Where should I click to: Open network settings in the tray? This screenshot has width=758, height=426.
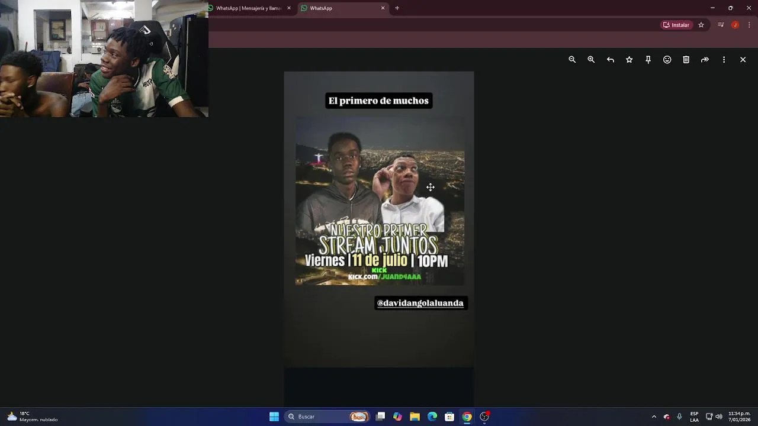[x=709, y=417]
